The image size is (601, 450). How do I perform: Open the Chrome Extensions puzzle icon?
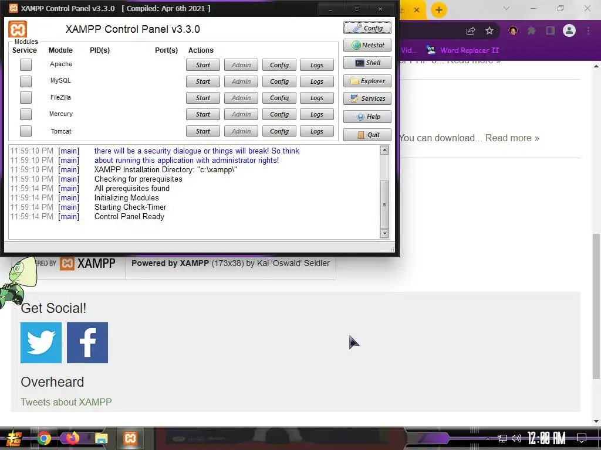click(x=532, y=30)
